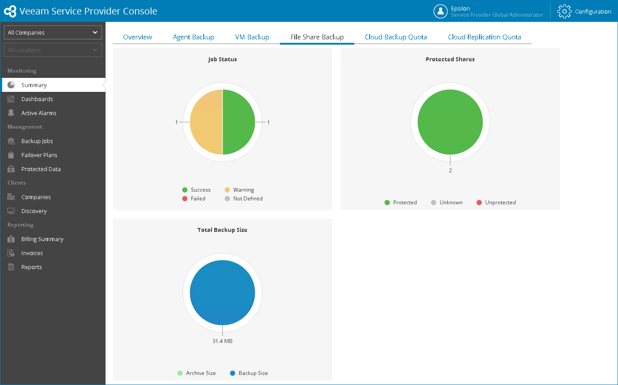The height and width of the screenshot is (385, 618).
Task: Open Dashboards via its sidebar icon
Action: point(11,99)
